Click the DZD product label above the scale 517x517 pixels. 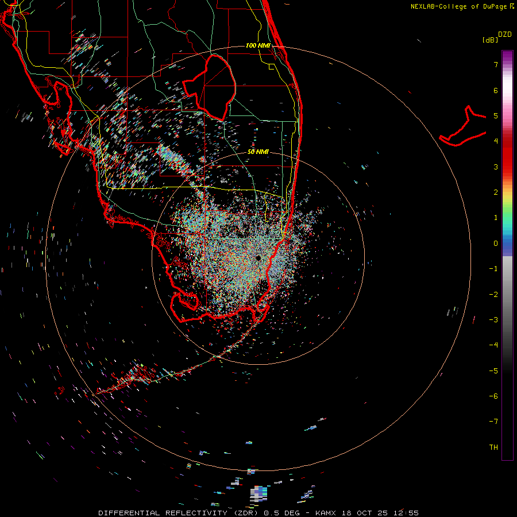click(505, 34)
